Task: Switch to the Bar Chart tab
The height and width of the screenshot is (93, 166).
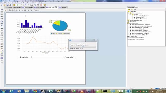Action: pos(27,7)
